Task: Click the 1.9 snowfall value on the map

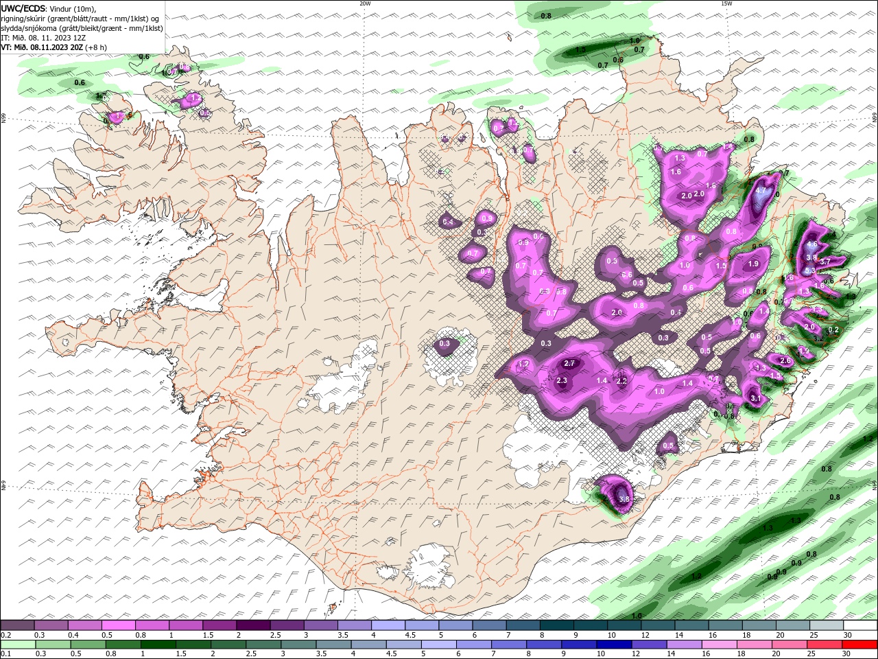Action: (x=753, y=264)
